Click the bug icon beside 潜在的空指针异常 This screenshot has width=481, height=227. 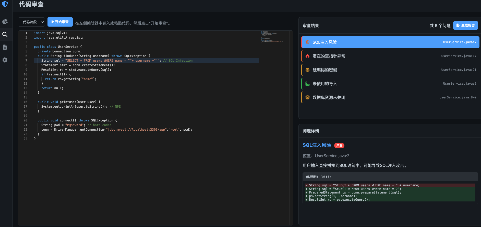click(x=307, y=56)
